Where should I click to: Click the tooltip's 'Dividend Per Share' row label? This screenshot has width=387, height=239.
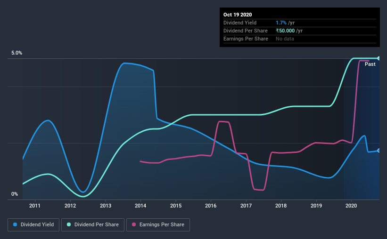tap(245, 31)
